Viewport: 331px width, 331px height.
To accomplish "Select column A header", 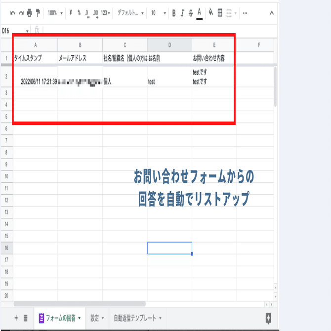I will [x=36, y=45].
